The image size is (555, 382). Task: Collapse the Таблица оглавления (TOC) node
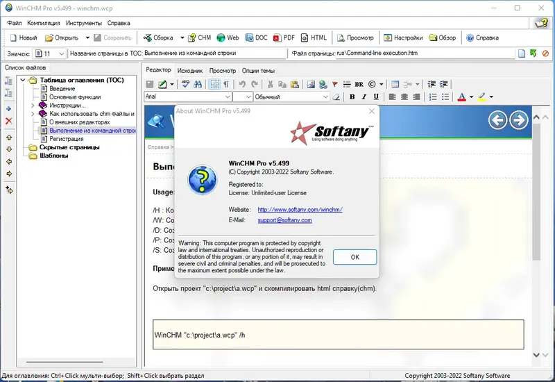click(x=23, y=80)
